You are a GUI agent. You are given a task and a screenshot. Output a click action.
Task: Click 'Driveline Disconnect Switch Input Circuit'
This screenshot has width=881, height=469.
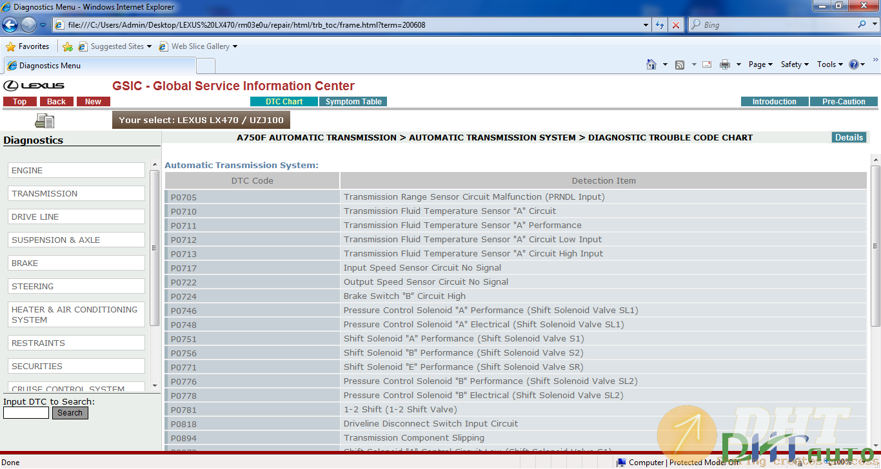coord(431,423)
